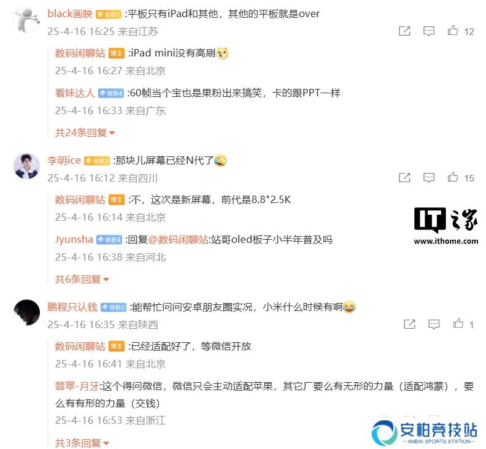Open reply icon on black画映's comment

pos(429,31)
